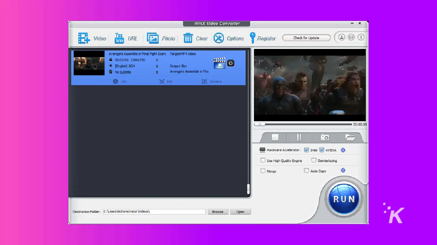Image resolution: width=437 pixels, height=245 pixels.
Task: Select the Avengers video thumbnail in list
Action: point(89,63)
